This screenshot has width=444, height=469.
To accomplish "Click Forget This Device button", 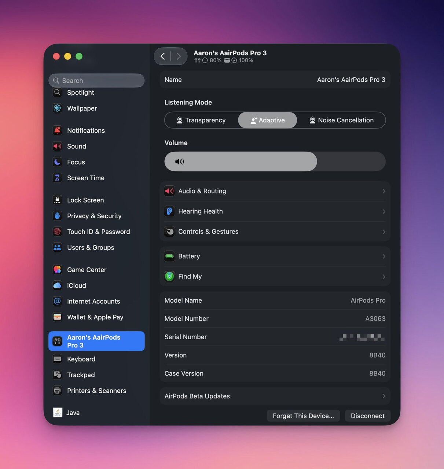I will coord(303,416).
